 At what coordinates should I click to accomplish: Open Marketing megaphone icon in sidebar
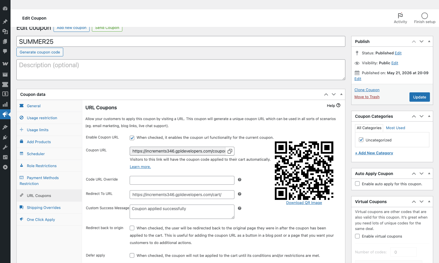click(5, 114)
